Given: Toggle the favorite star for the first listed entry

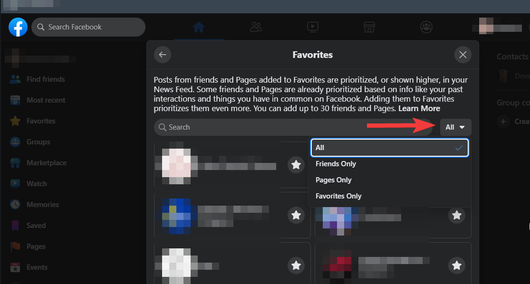Looking at the screenshot, I should pyautogui.click(x=296, y=165).
